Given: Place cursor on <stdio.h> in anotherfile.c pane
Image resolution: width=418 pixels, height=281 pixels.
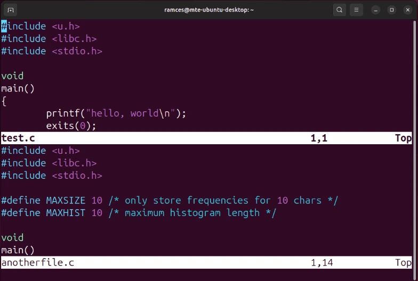Looking at the screenshot, I should (x=77, y=176).
